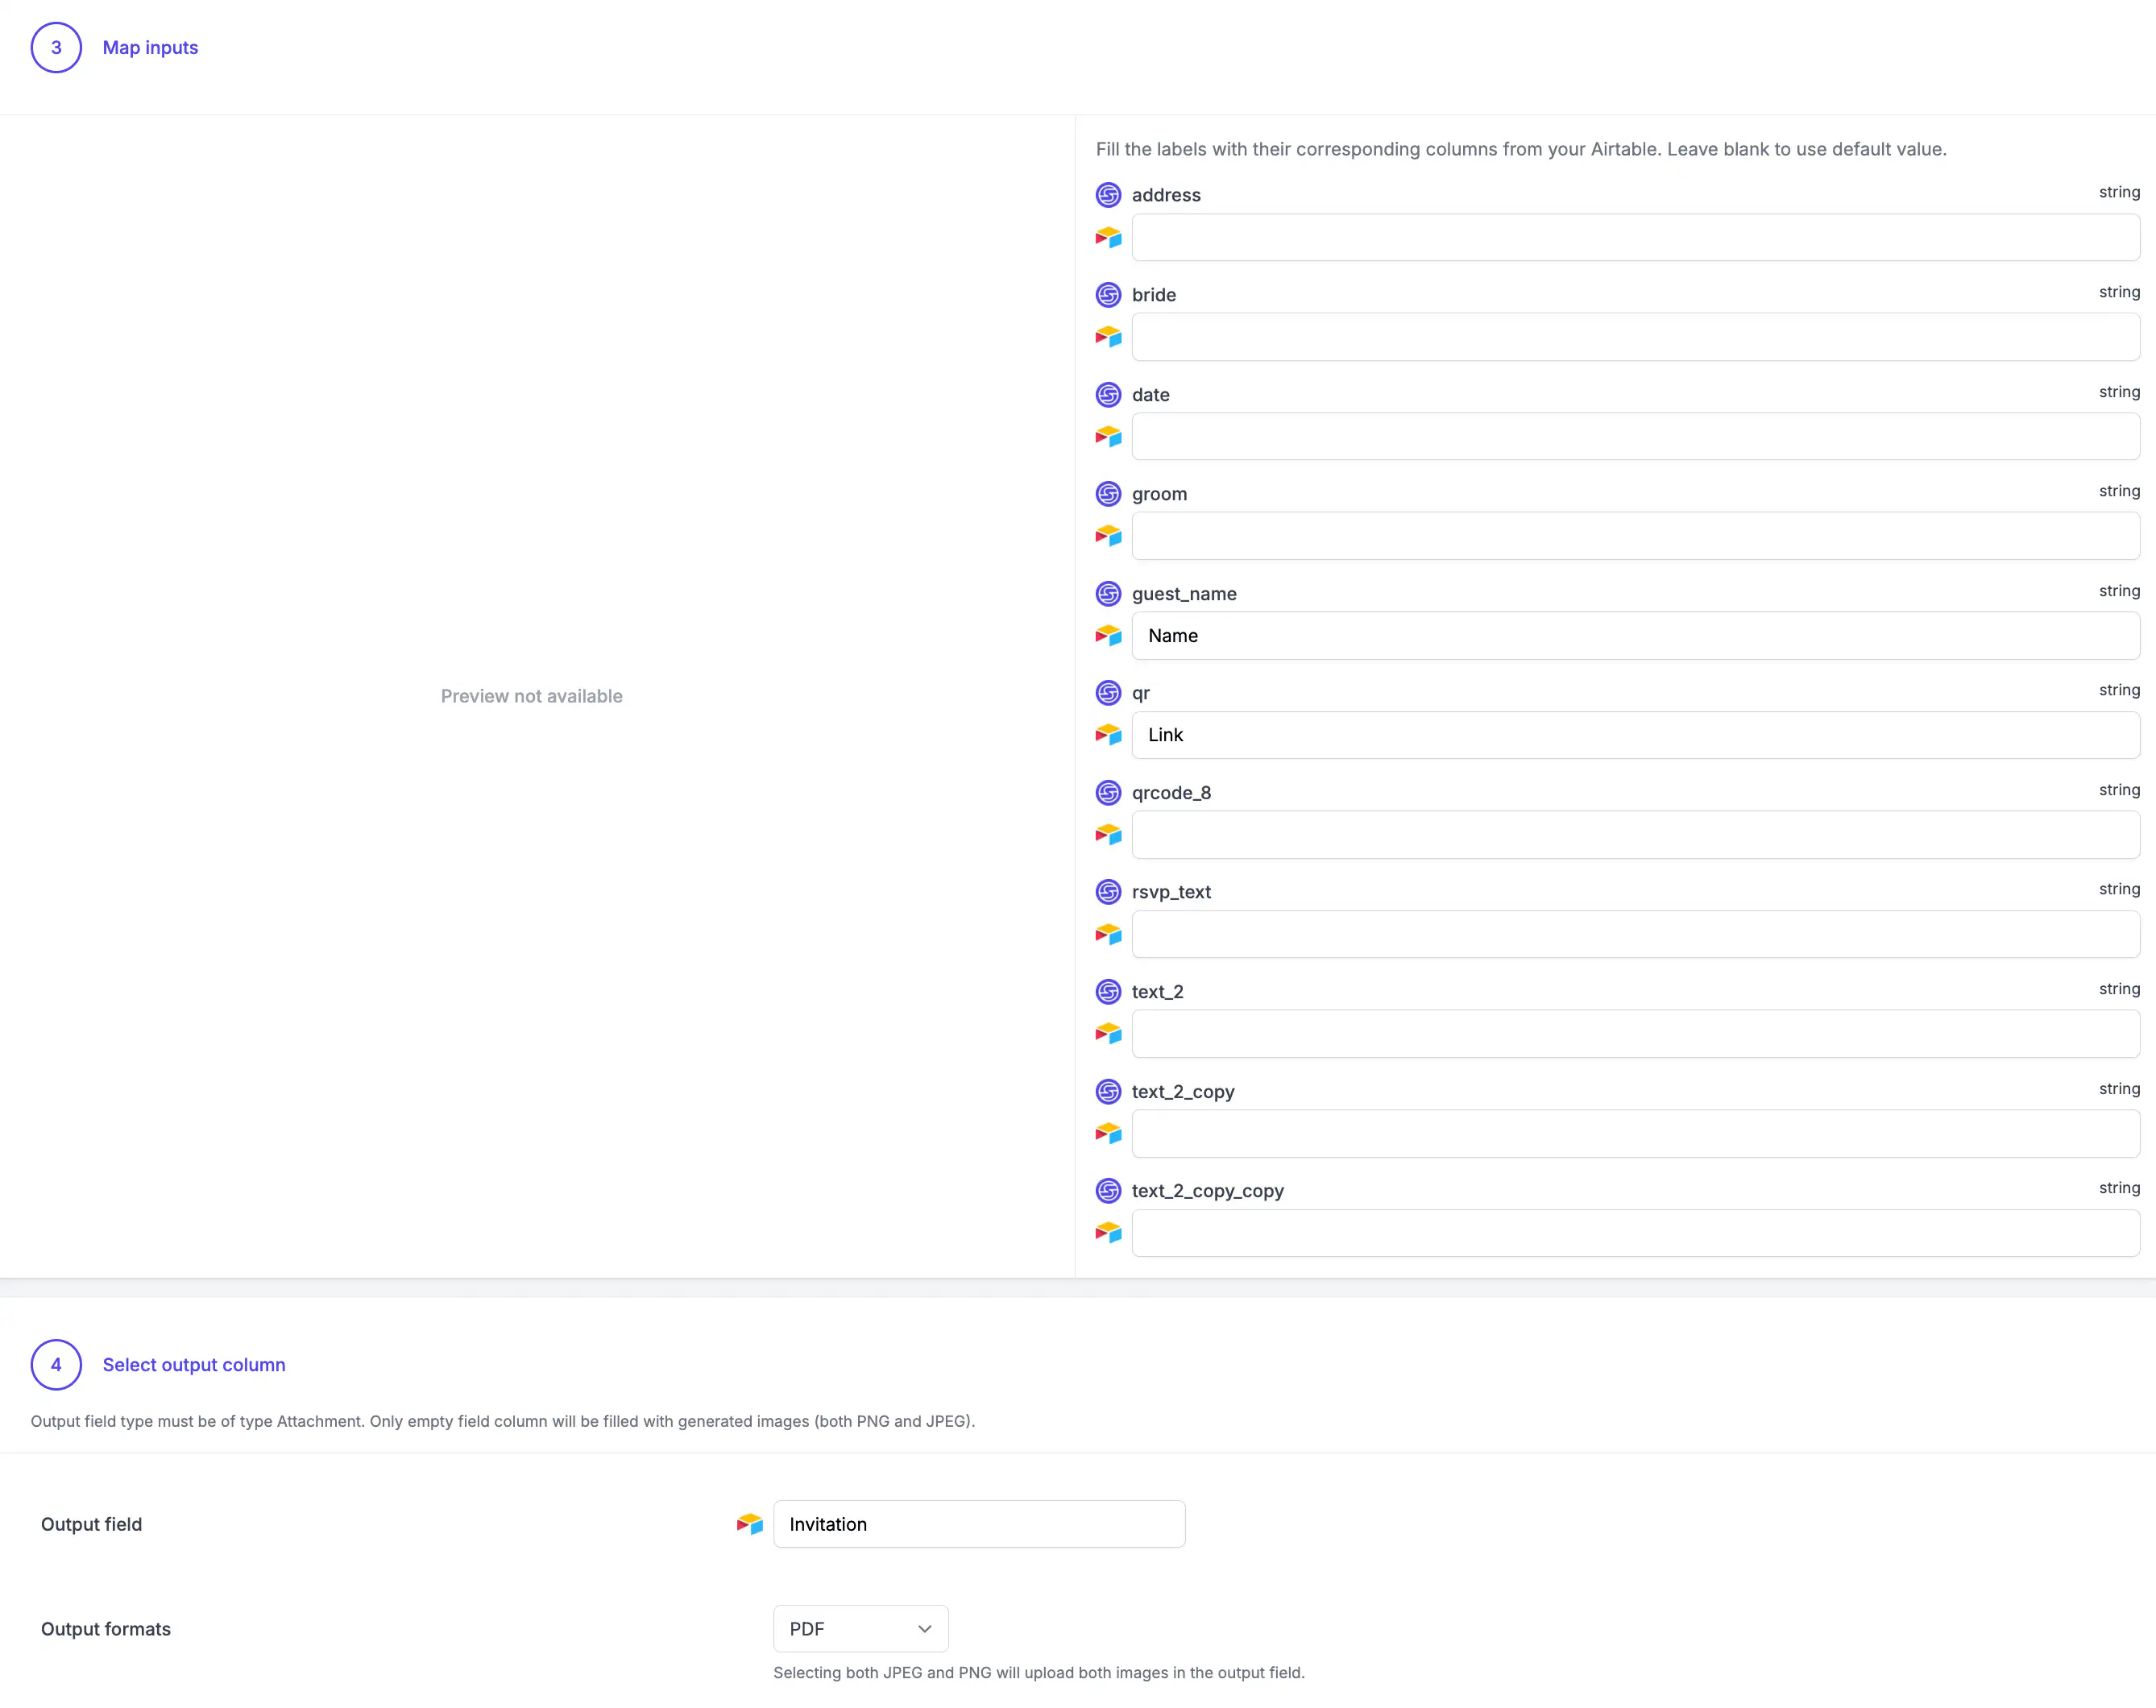Click the Airtable icon beside text_2 input

click(1108, 1034)
